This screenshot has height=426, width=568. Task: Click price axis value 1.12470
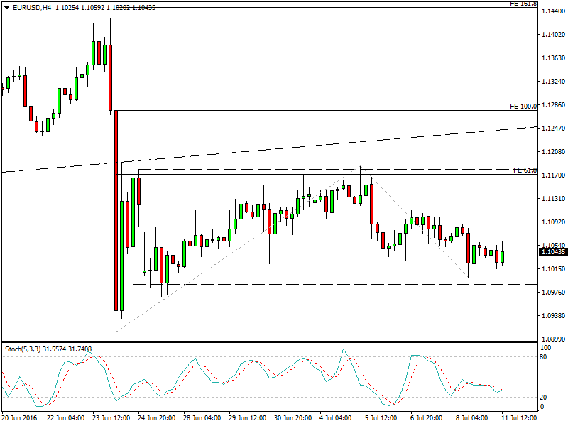click(x=553, y=129)
